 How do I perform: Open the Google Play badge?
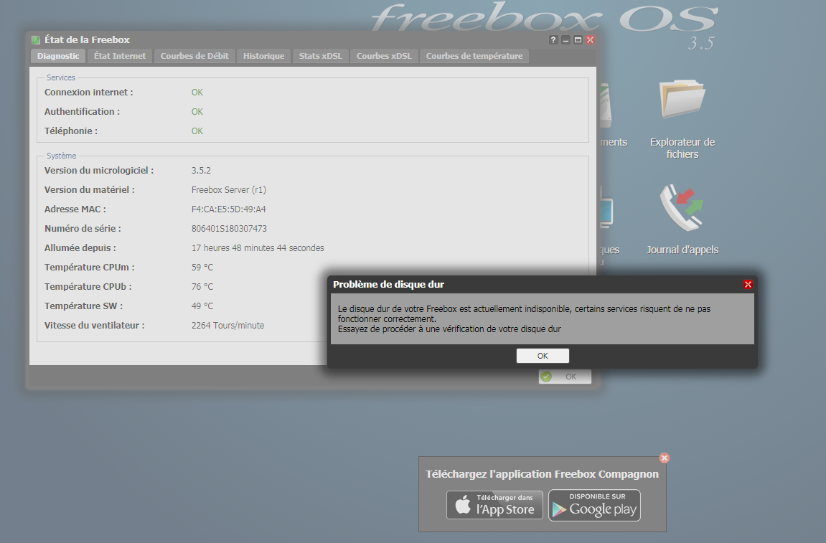594,505
